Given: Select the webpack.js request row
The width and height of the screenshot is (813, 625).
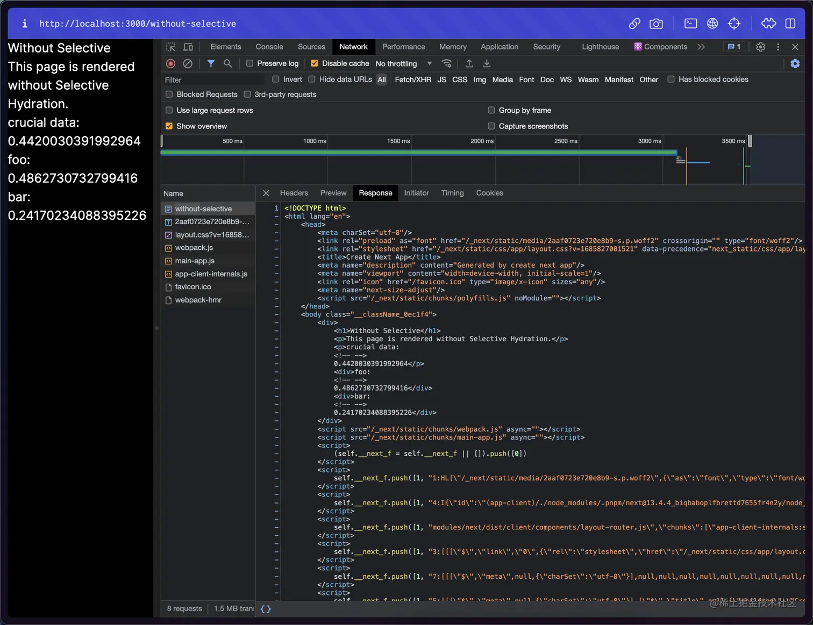Looking at the screenshot, I should (194, 248).
